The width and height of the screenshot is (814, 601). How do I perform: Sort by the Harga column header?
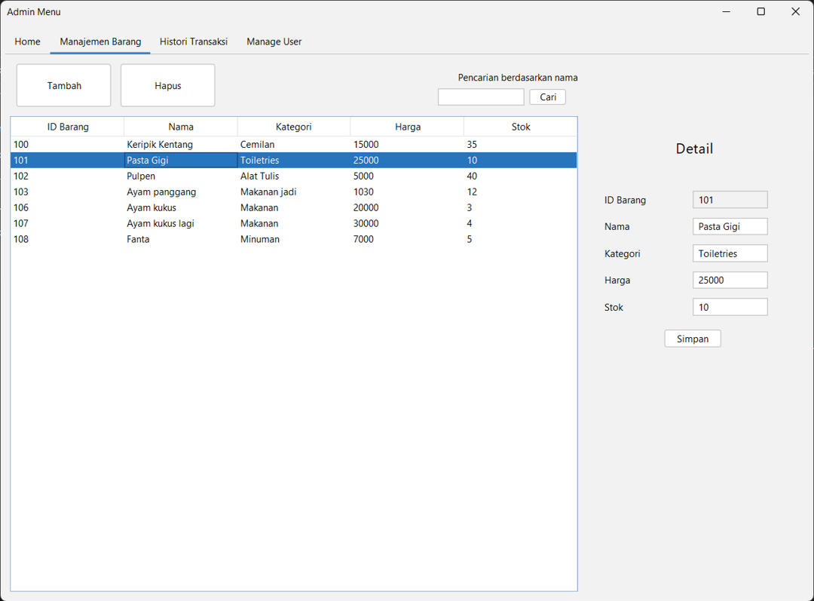pos(407,127)
